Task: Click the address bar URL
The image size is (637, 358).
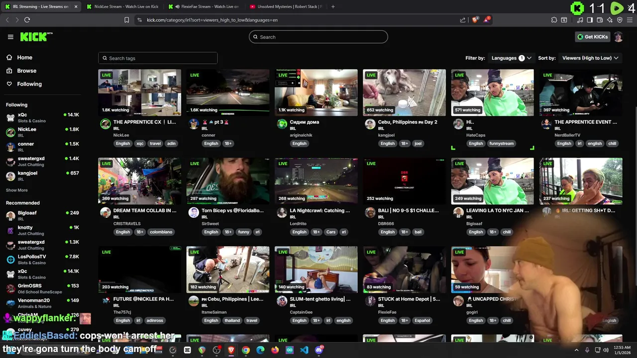Action: point(212,20)
